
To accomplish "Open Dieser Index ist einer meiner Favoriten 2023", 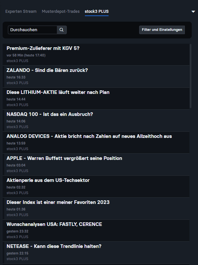I will (58, 202).
